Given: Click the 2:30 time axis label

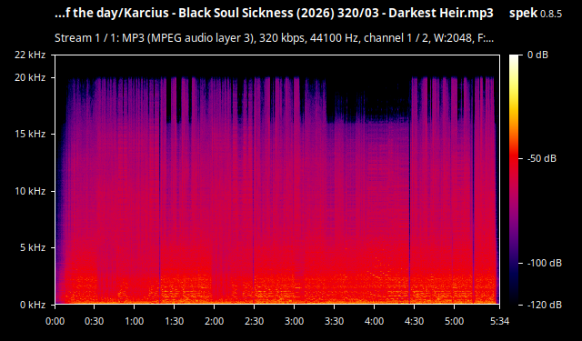Looking at the screenshot, I should (x=255, y=321).
